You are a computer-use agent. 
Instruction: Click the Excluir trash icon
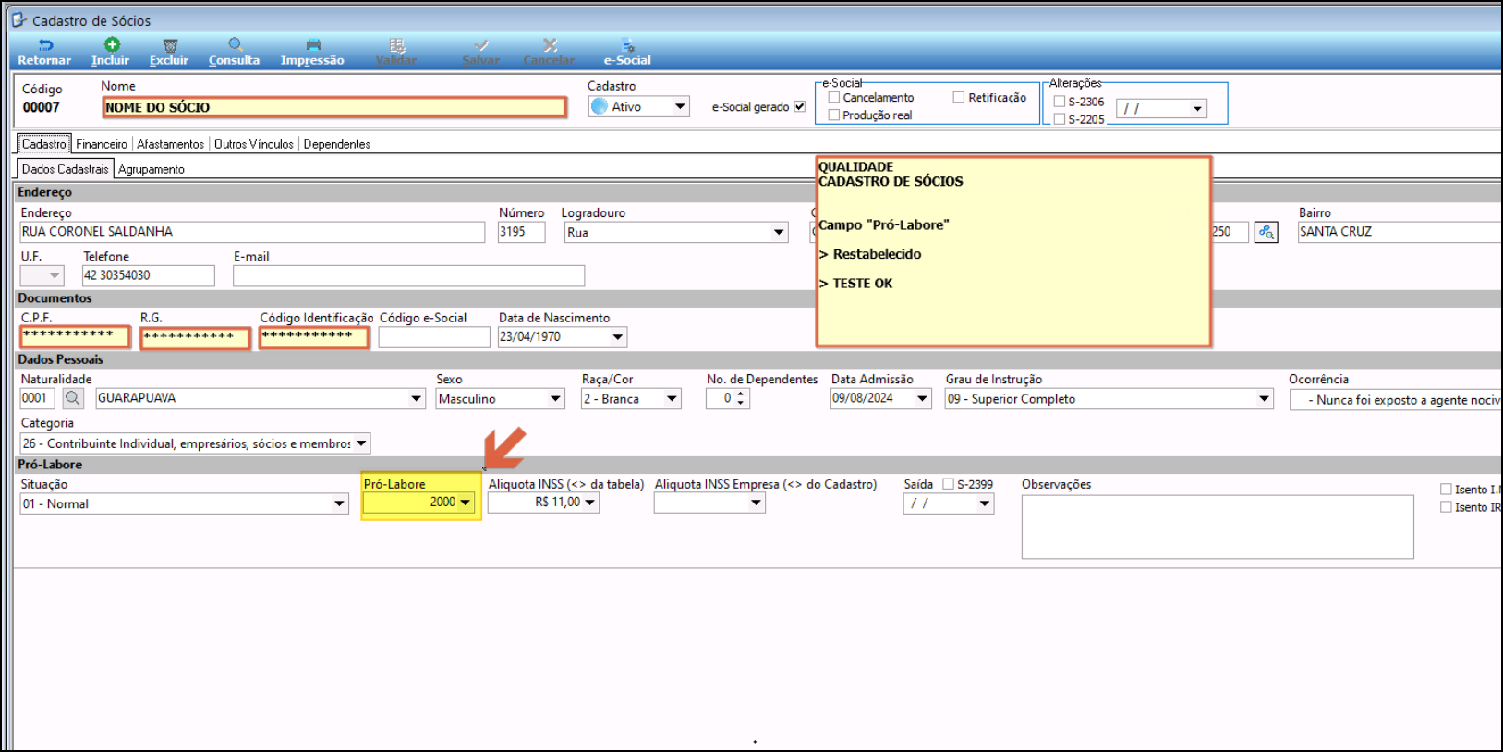pos(170,45)
